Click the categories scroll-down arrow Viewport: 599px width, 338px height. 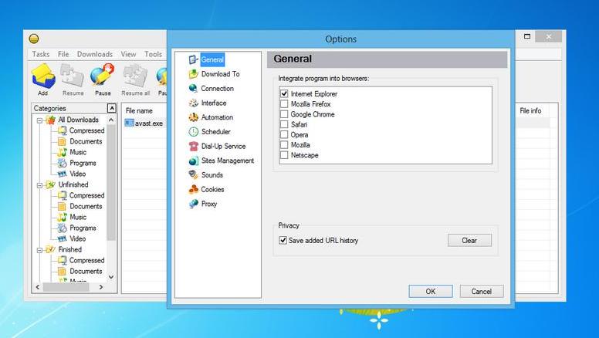pyautogui.click(x=111, y=277)
